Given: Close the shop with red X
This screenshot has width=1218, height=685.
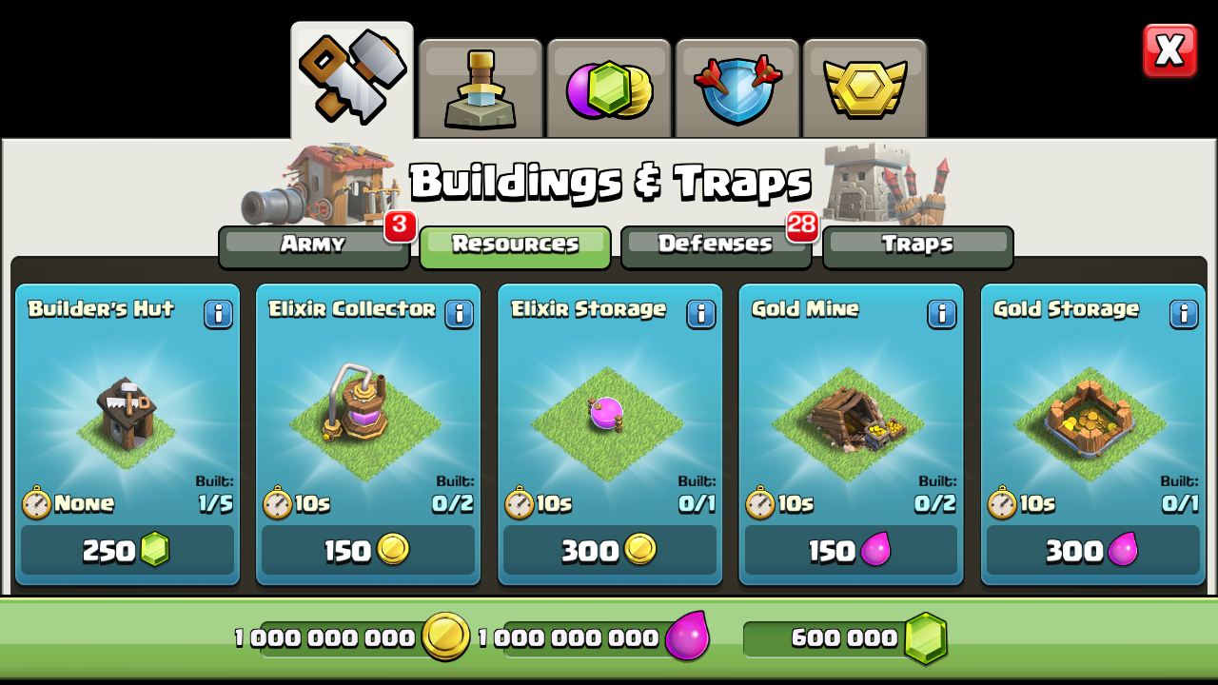Looking at the screenshot, I should (1169, 50).
